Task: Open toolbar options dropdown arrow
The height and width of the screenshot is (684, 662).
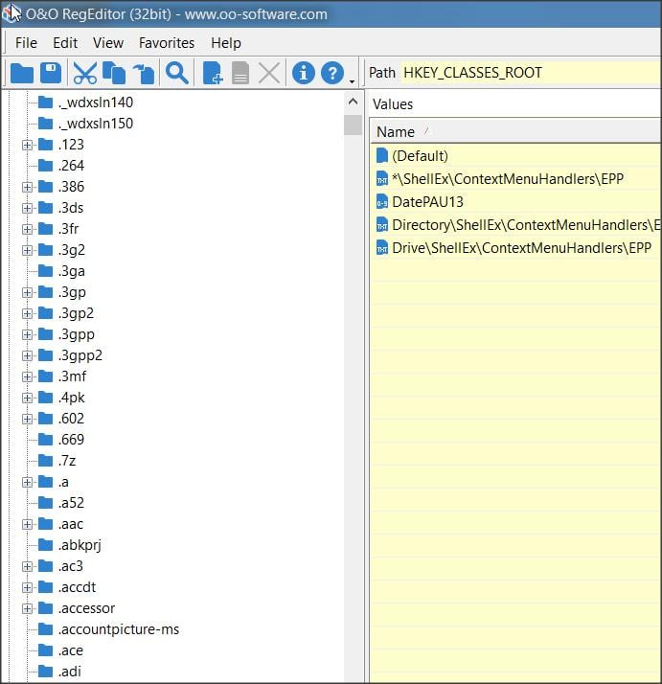Action: click(352, 81)
